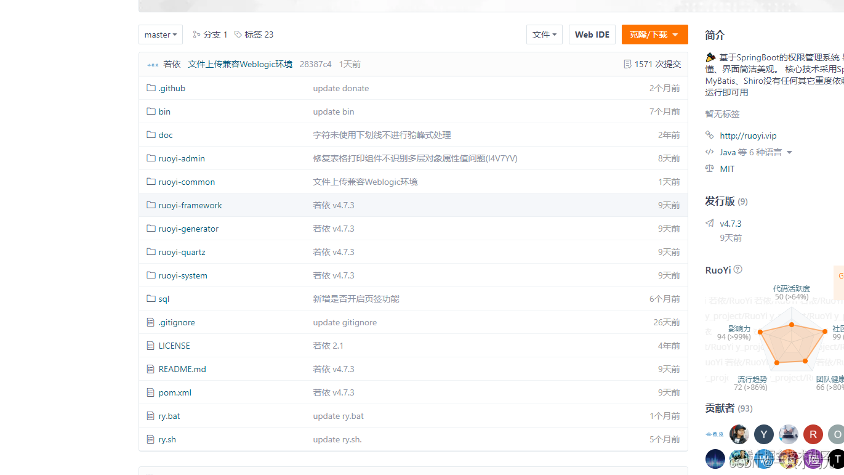Screen dimensions: 844x475
Task: Click the folder icon of ruoyi-system
Action: click(x=151, y=275)
